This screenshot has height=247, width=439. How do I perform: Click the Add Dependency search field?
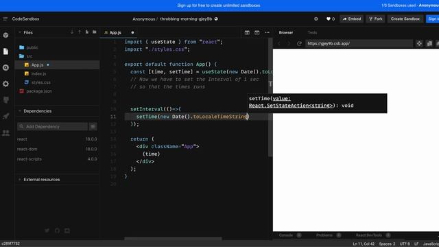[52, 126]
